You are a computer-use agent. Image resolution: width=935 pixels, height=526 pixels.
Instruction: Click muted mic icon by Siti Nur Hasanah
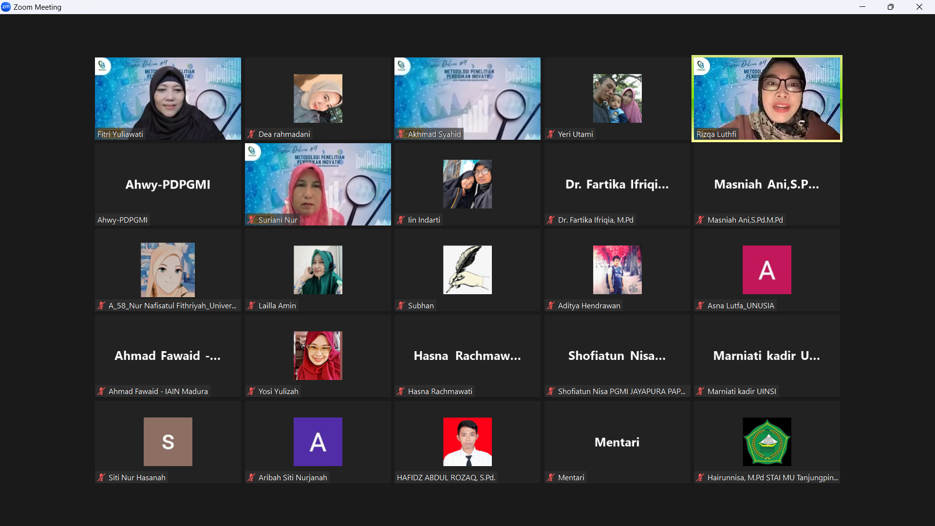coord(101,477)
